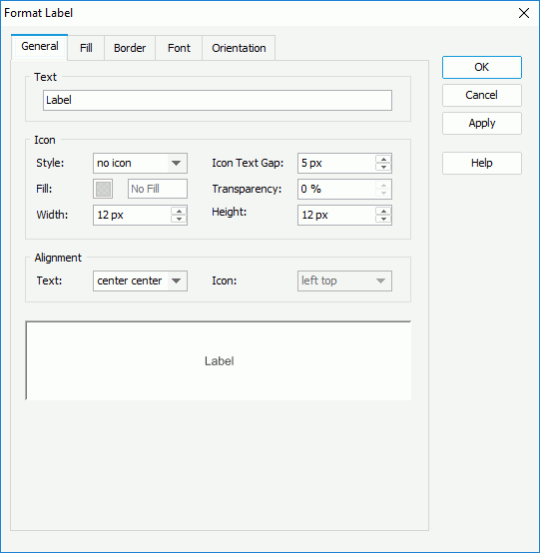
Task: Open the Orientation tab
Action: [x=239, y=48]
